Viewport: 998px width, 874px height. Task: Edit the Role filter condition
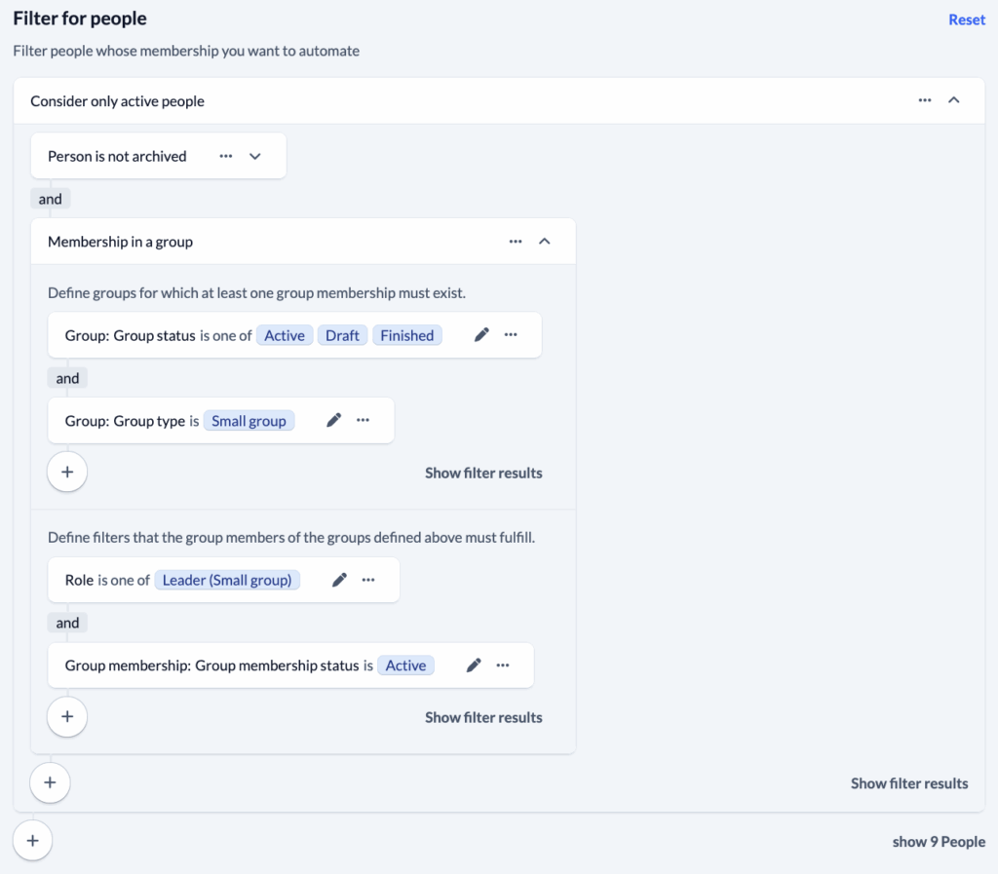338,580
